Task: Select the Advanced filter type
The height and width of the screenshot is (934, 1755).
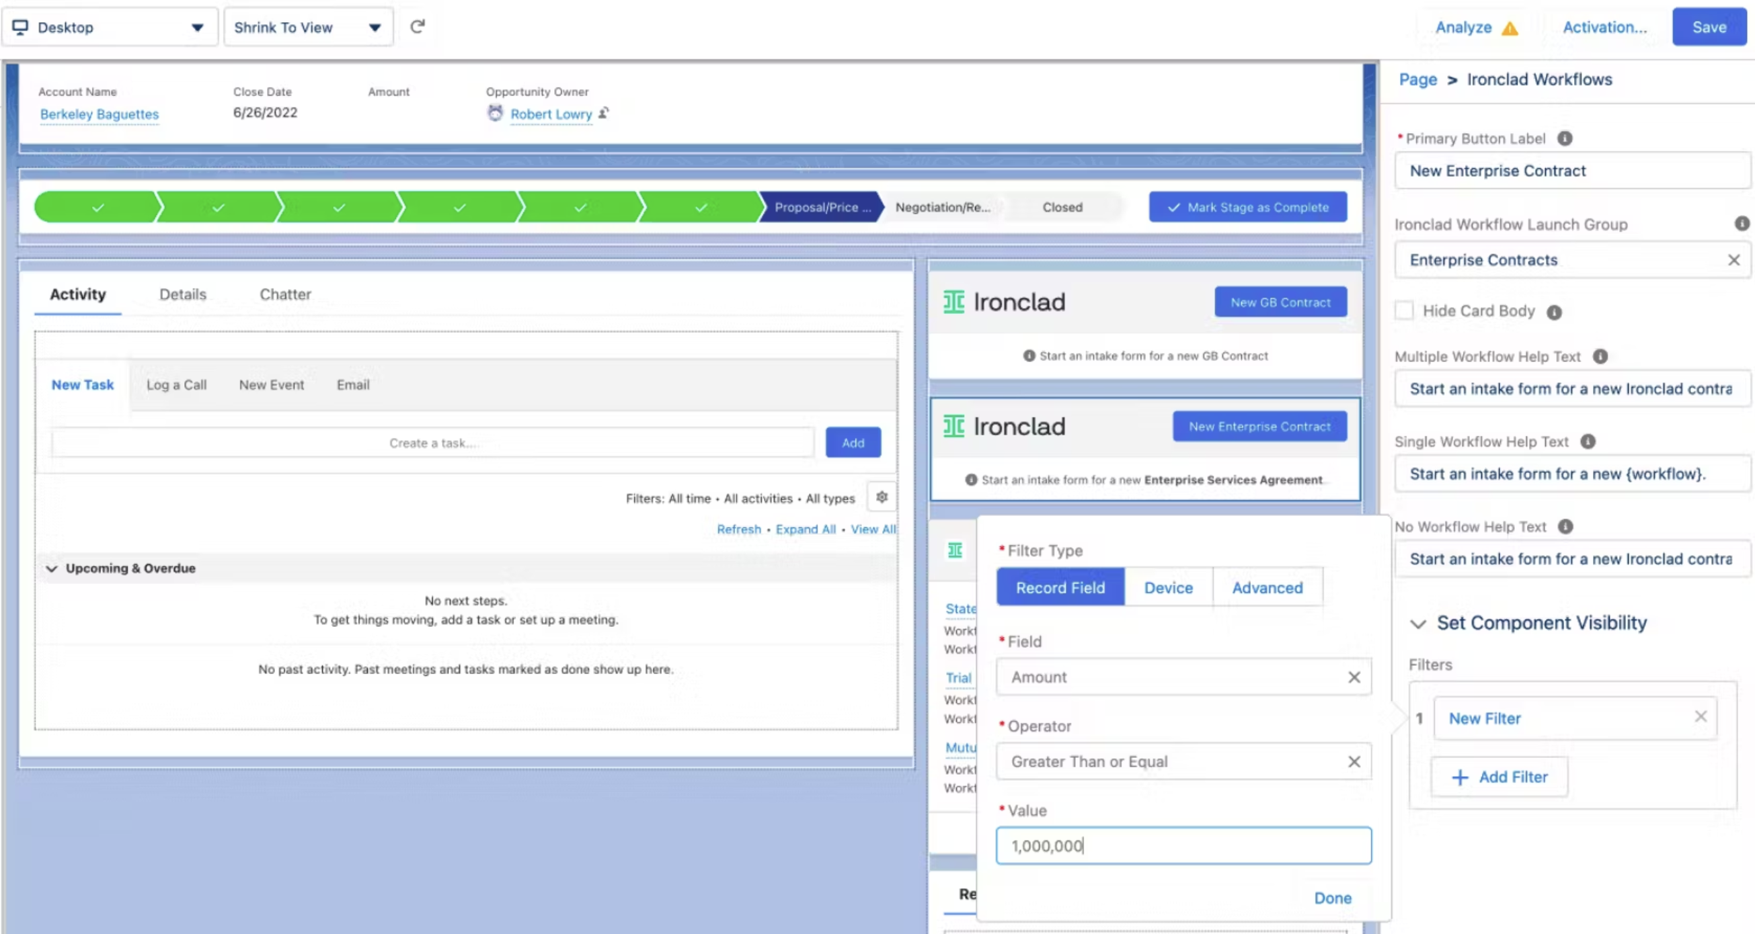Action: click(1267, 588)
